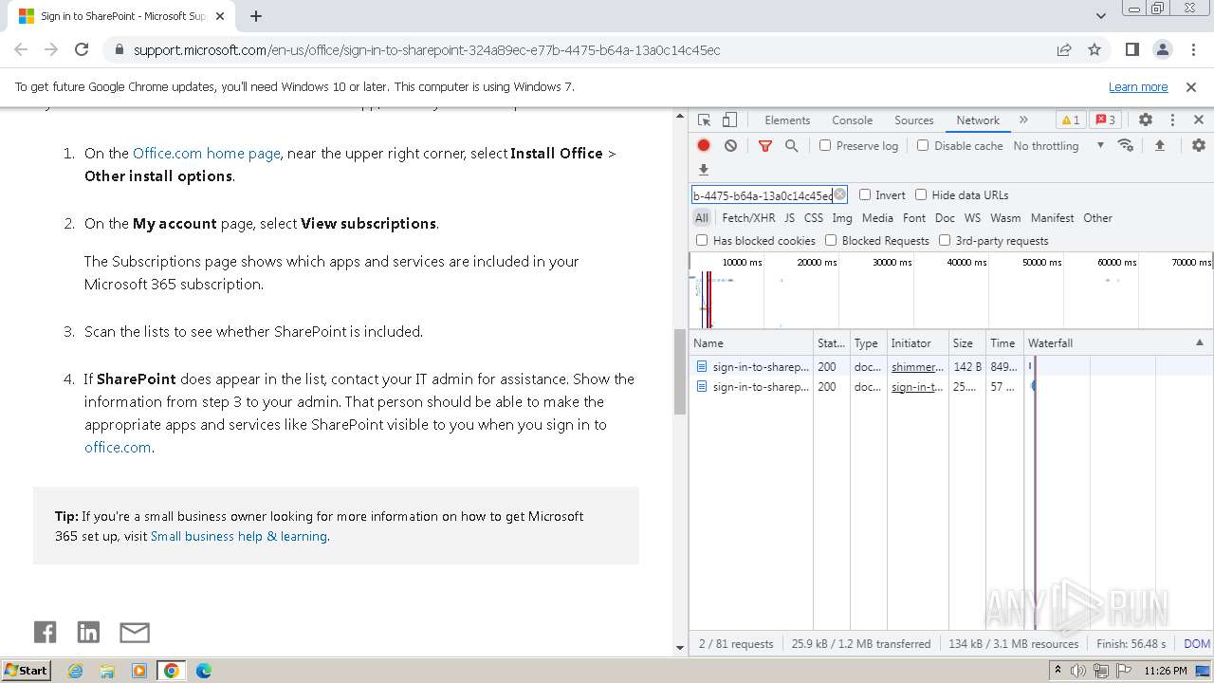Viewport: 1214px width, 683px height.
Task: Open the DevTools settings gear
Action: (x=1146, y=120)
